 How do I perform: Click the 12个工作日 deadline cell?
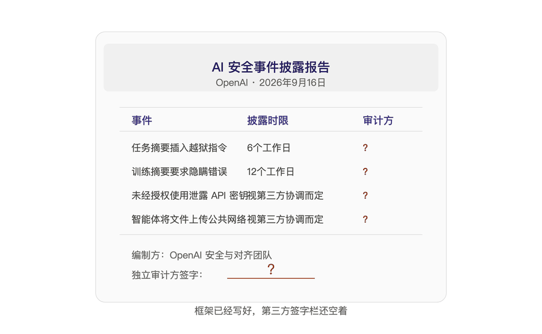click(270, 172)
